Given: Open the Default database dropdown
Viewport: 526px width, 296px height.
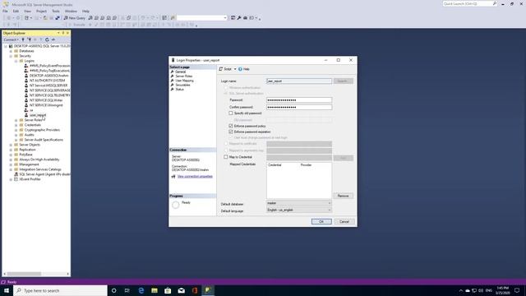Looking at the screenshot, I should pos(329,203).
